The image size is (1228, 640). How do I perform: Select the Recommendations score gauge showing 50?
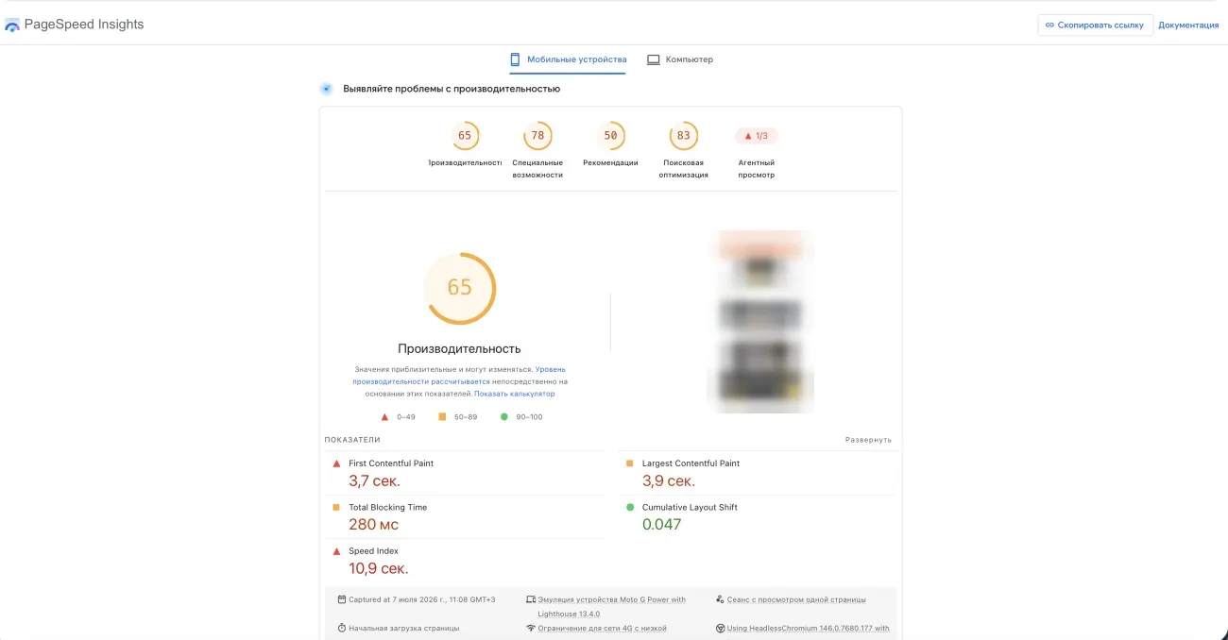[610, 136]
